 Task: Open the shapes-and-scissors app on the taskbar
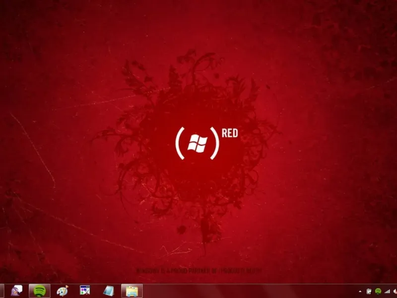85,291
